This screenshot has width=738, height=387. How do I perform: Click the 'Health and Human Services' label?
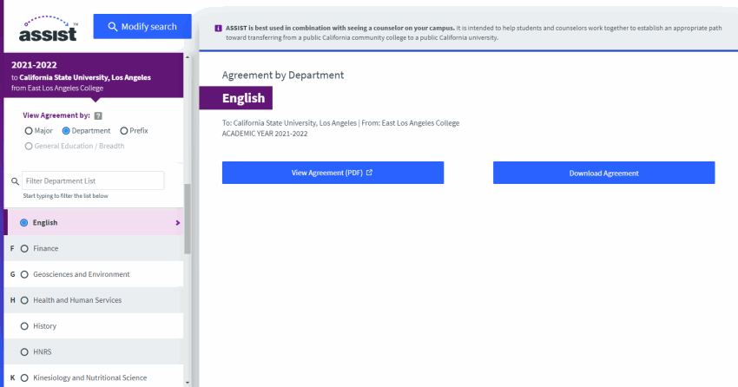77,300
